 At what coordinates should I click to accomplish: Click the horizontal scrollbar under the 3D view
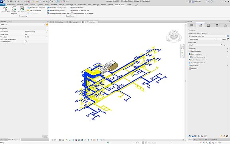click(143, 140)
